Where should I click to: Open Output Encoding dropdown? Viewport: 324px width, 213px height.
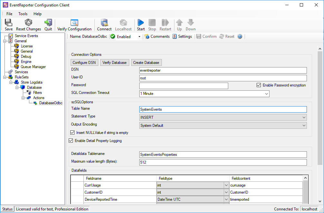(304, 126)
